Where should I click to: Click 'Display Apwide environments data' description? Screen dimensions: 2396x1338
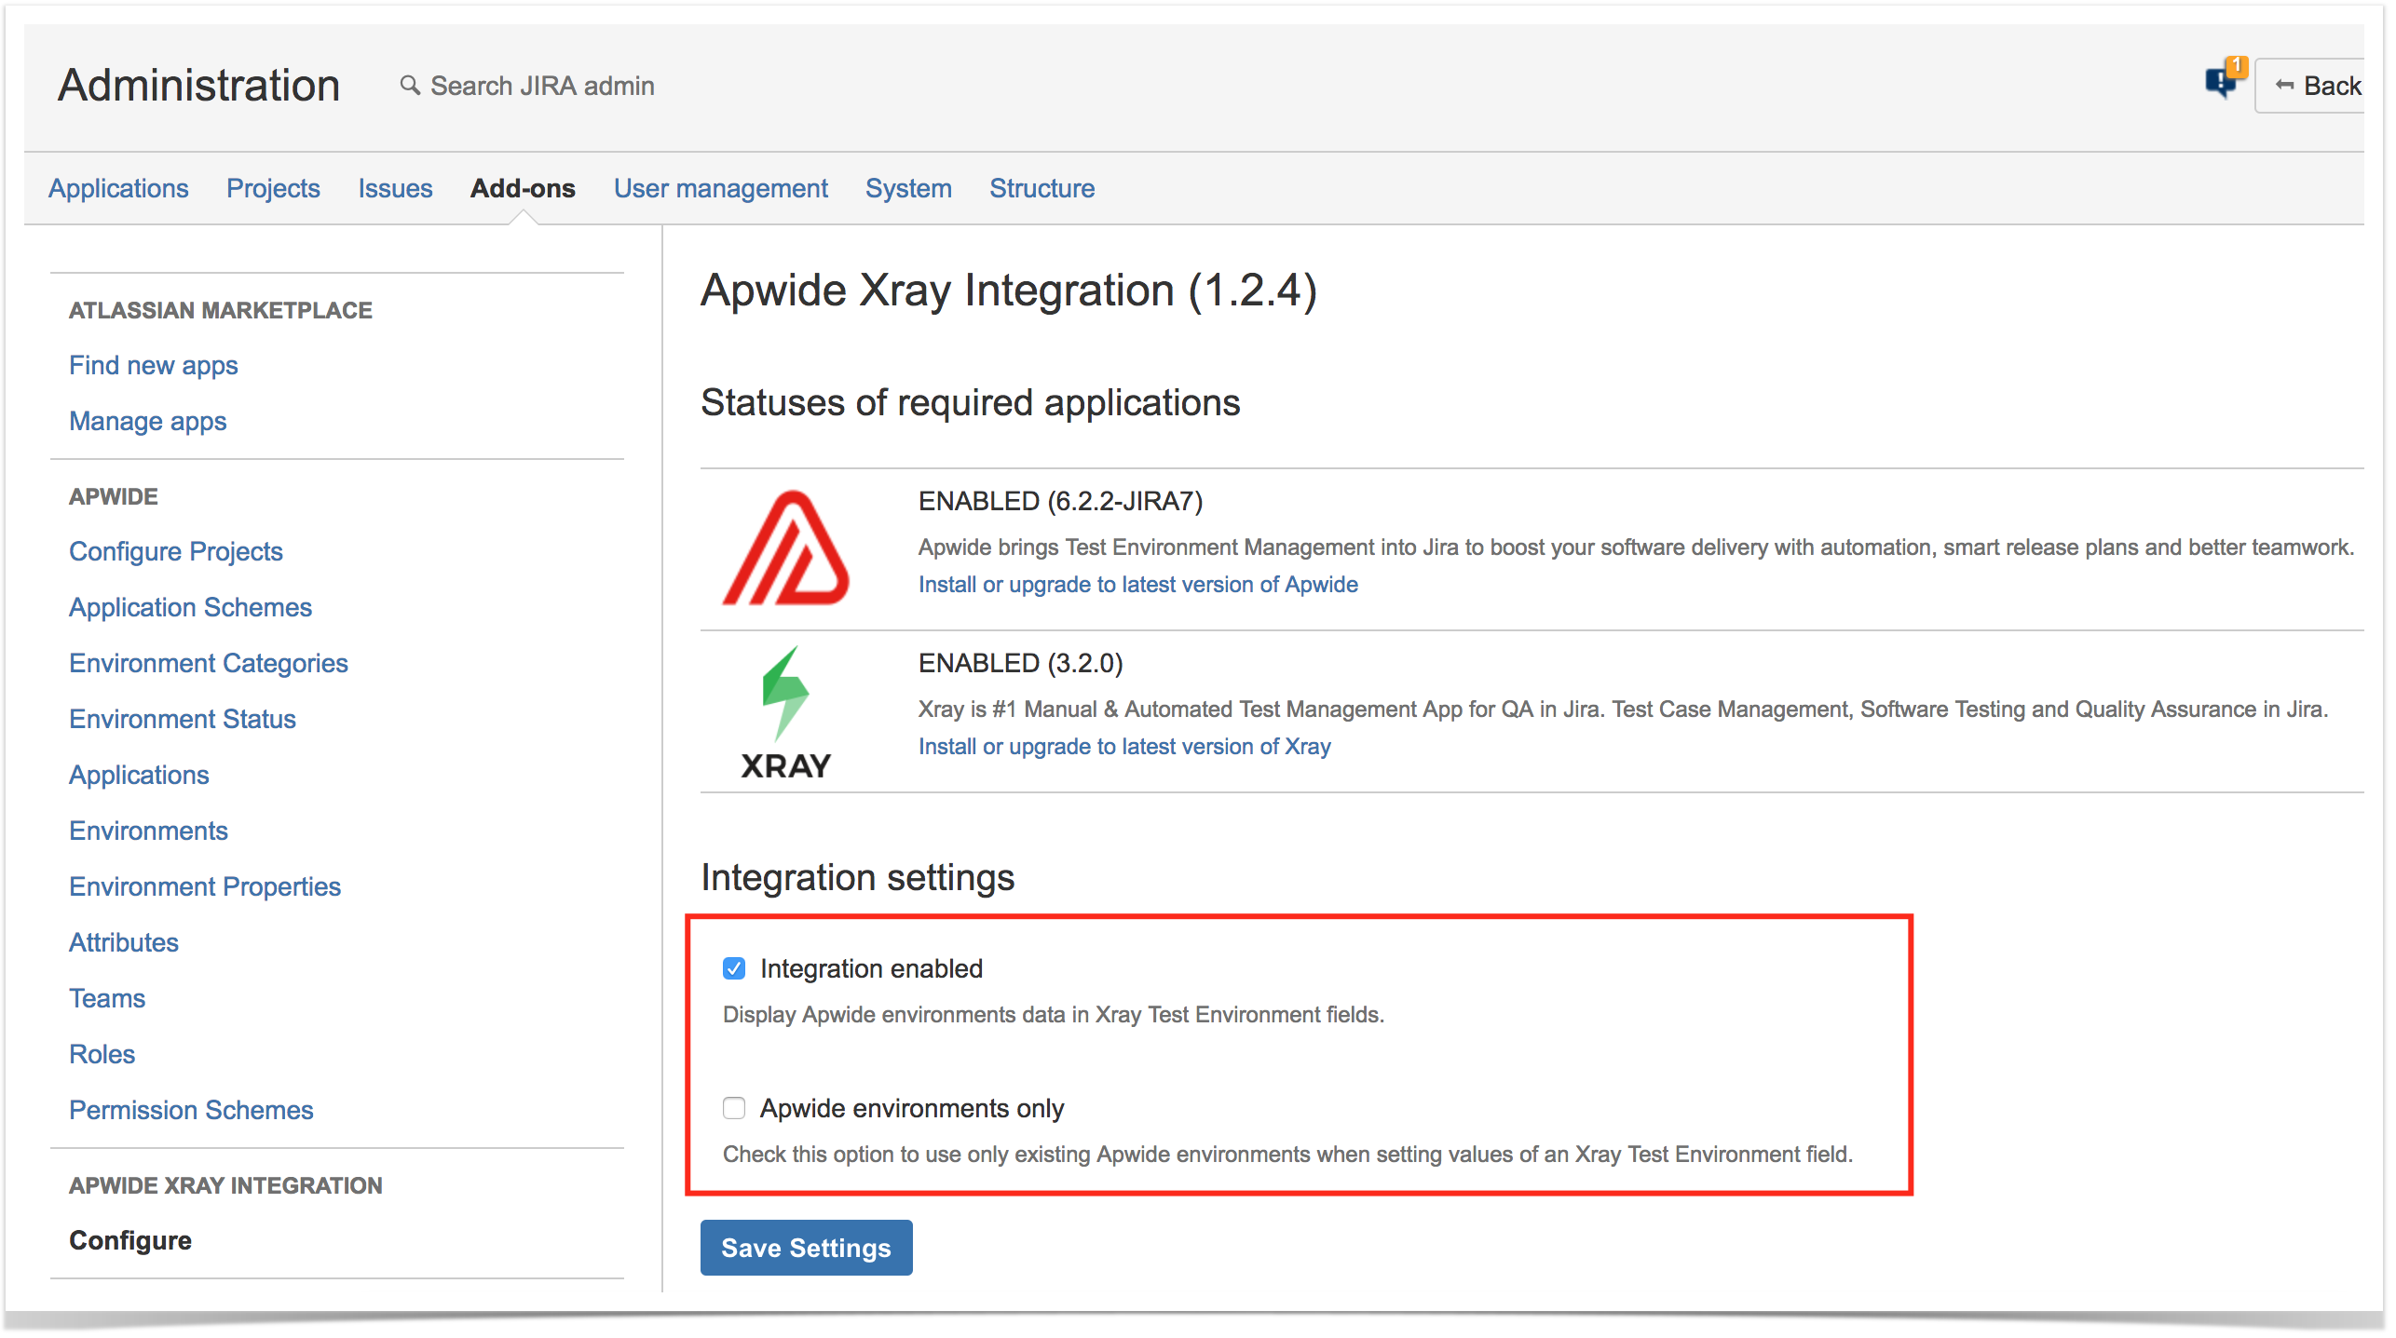point(1054,1014)
